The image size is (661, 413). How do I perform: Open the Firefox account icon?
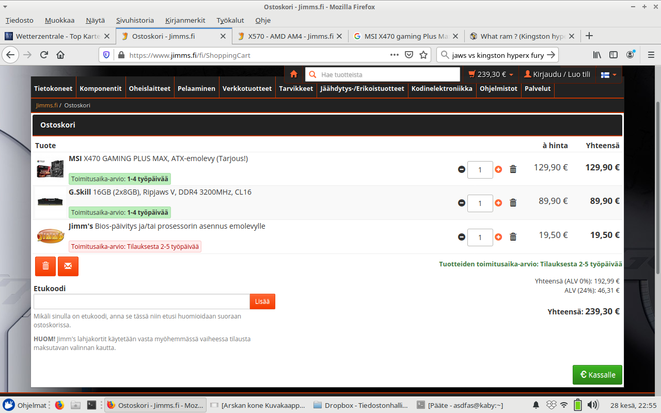[x=630, y=55]
